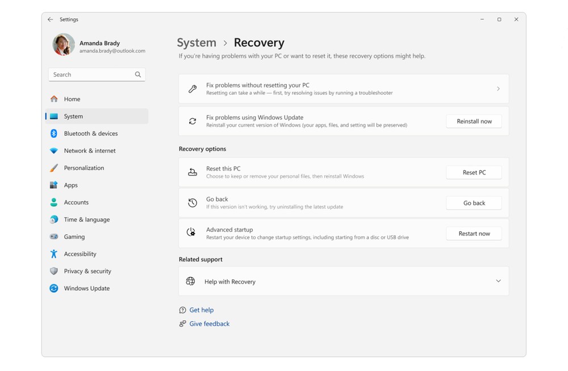This screenshot has width=568, height=371.
Task: Select Gaming in the sidebar
Action: point(97,236)
